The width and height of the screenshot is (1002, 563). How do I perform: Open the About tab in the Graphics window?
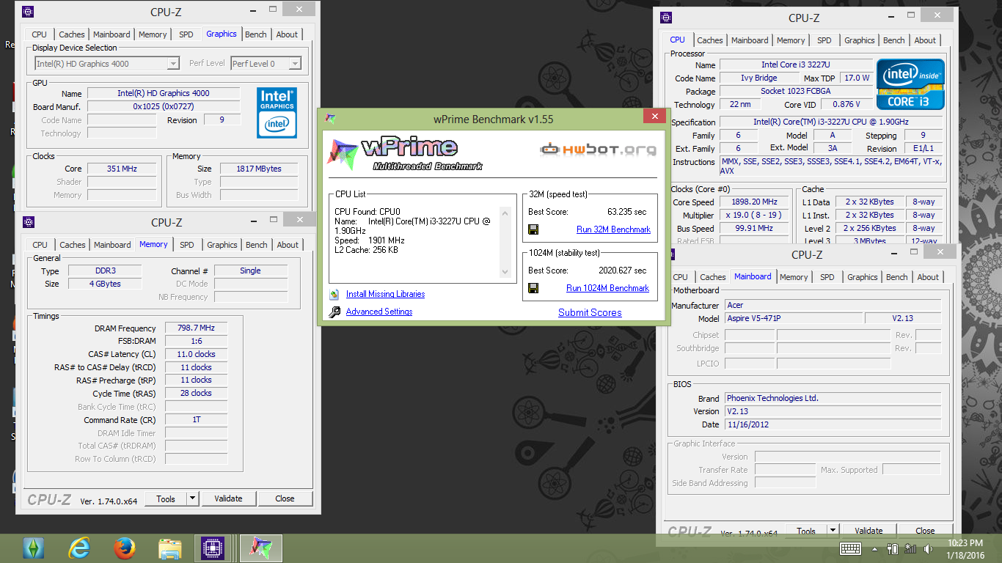coord(287,34)
